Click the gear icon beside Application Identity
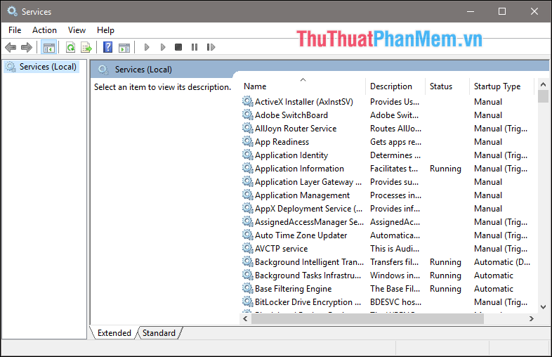The image size is (552, 357). [248, 155]
